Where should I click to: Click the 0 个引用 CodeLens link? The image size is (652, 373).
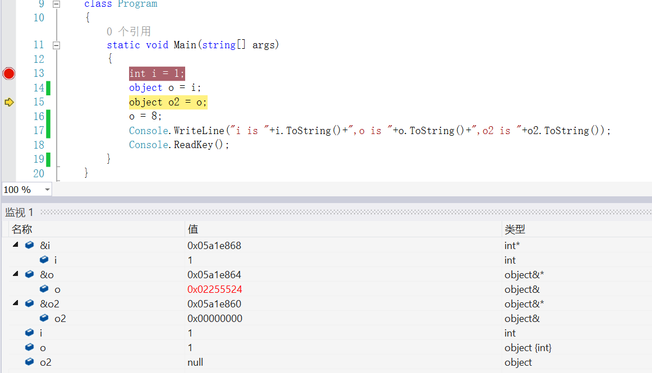click(x=128, y=31)
